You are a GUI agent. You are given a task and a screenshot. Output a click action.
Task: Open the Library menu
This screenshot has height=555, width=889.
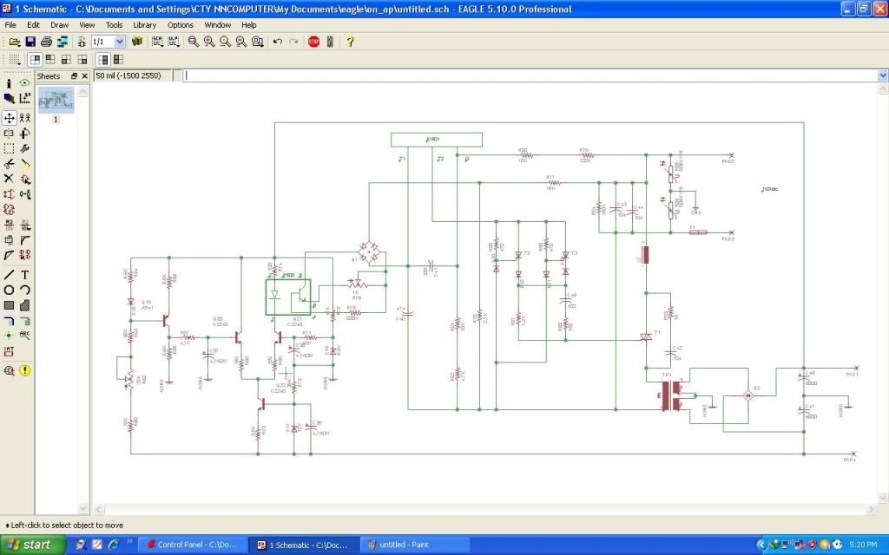144,25
